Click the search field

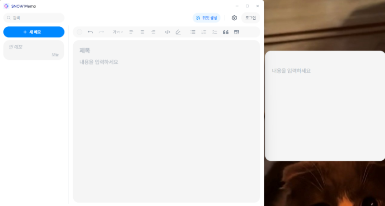click(x=34, y=18)
